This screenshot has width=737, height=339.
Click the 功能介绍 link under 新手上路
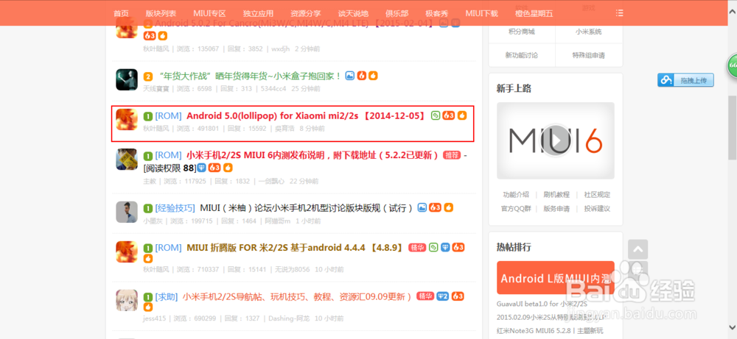(x=516, y=195)
